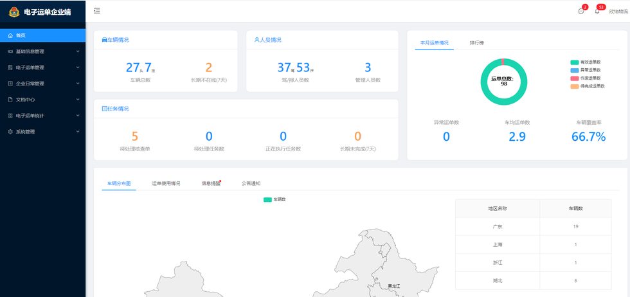Expand 电子运单统计 via its chevron arrow
This screenshot has height=297, width=630.
pyautogui.click(x=78, y=116)
